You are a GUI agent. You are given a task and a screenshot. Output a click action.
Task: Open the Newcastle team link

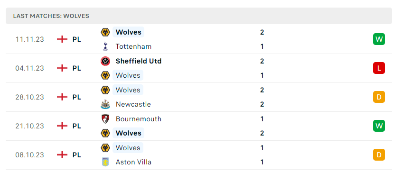133,104
